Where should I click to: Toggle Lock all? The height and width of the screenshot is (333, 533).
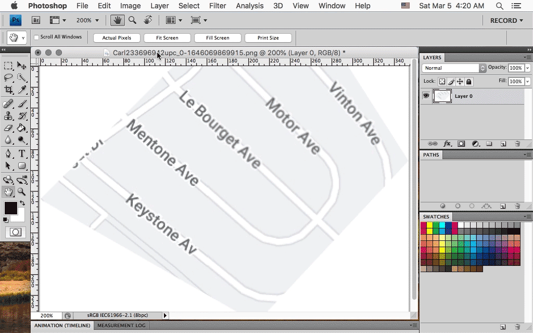(469, 82)
